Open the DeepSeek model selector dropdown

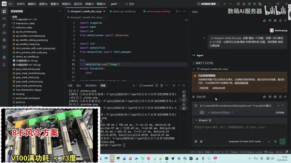pos(246,142)
